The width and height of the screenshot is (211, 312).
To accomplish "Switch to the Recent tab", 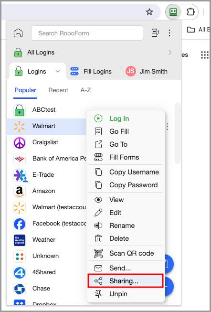I will pos(58,90).
